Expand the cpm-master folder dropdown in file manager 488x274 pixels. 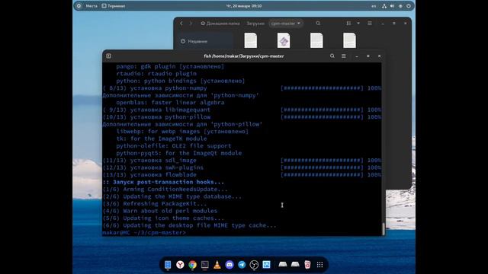coord(286,24)
